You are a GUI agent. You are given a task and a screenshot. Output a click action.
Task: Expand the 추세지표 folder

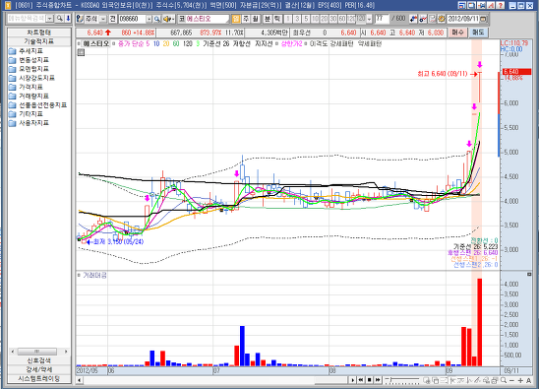point(27,51)
